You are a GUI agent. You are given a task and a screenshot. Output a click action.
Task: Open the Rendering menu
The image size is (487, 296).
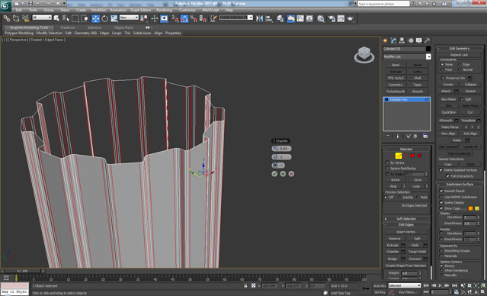(165, 10)
